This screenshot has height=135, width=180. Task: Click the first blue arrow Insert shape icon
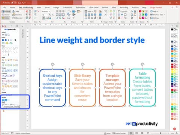click(x=3, y=40)
